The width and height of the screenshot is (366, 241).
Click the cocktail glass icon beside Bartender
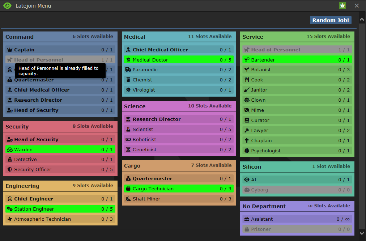247,60
